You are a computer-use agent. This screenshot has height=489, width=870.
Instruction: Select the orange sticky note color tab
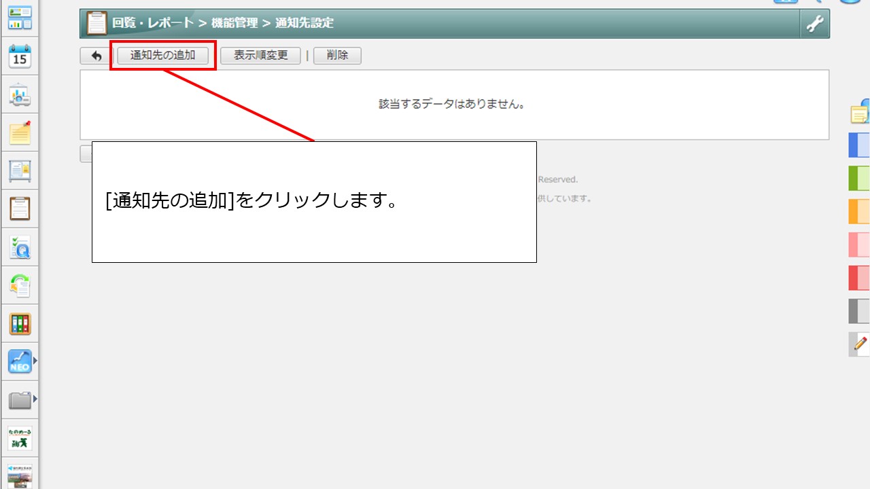point(859,211)
